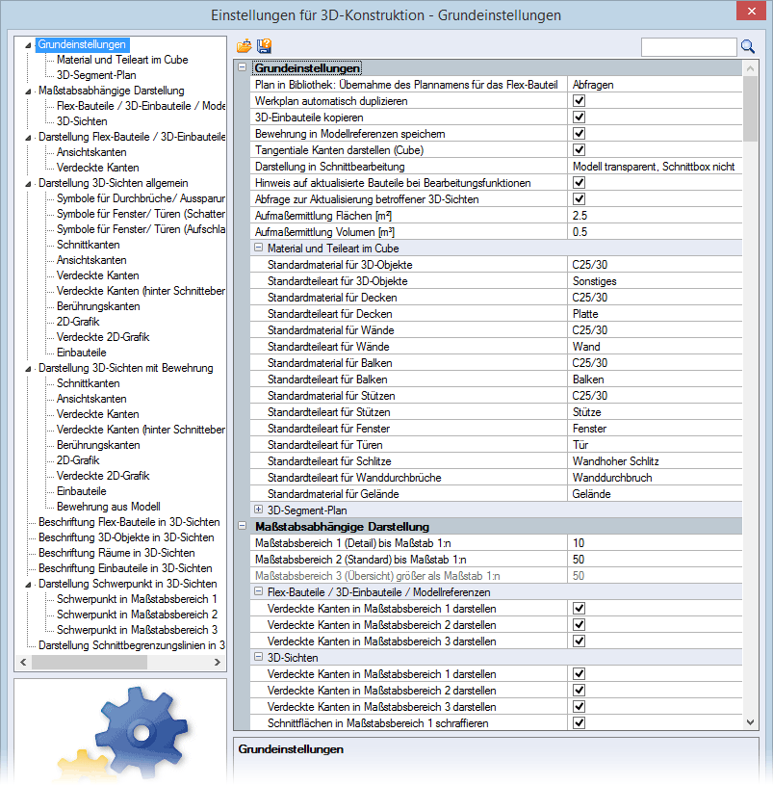Toggle Flex-Bauteile Verdeckte Kanten Maßstabsbereich 1 checkbox
Viewport: 773px width, 785px height.
[579, 609]
